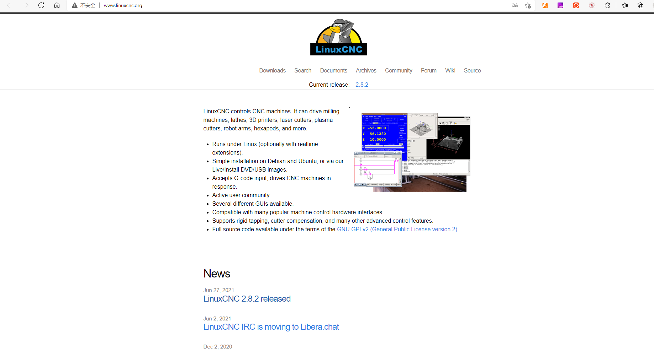The image size is (654, 351).
Task: Open the orange extension icon
Action: pyautogui.click(x=545, y=5)
